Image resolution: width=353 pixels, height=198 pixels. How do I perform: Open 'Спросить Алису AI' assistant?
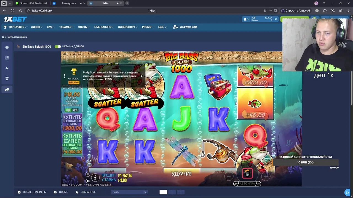tap(295, 11)
